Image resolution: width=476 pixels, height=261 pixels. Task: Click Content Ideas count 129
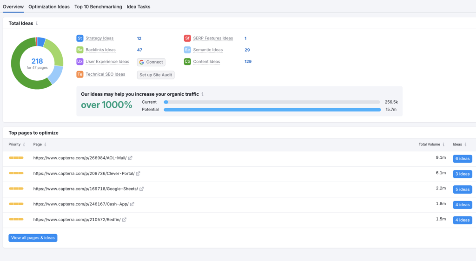point(248,62)
